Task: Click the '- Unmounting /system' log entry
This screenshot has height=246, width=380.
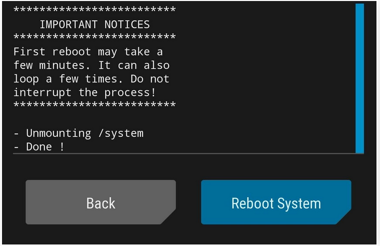Action: [x=79, y=133]
